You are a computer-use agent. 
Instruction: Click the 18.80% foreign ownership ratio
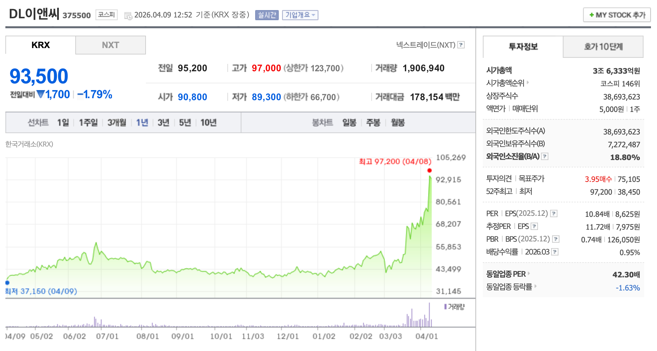coord(625,157)
